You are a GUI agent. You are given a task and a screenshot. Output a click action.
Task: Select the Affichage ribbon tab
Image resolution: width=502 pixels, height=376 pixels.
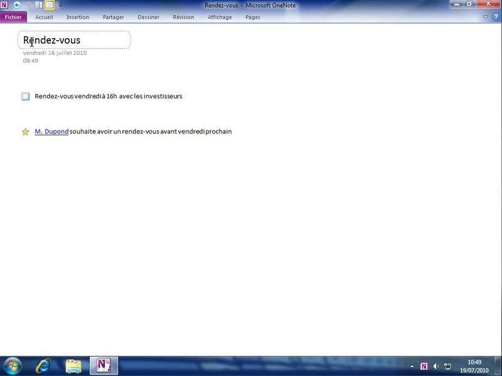coord(220,17)
